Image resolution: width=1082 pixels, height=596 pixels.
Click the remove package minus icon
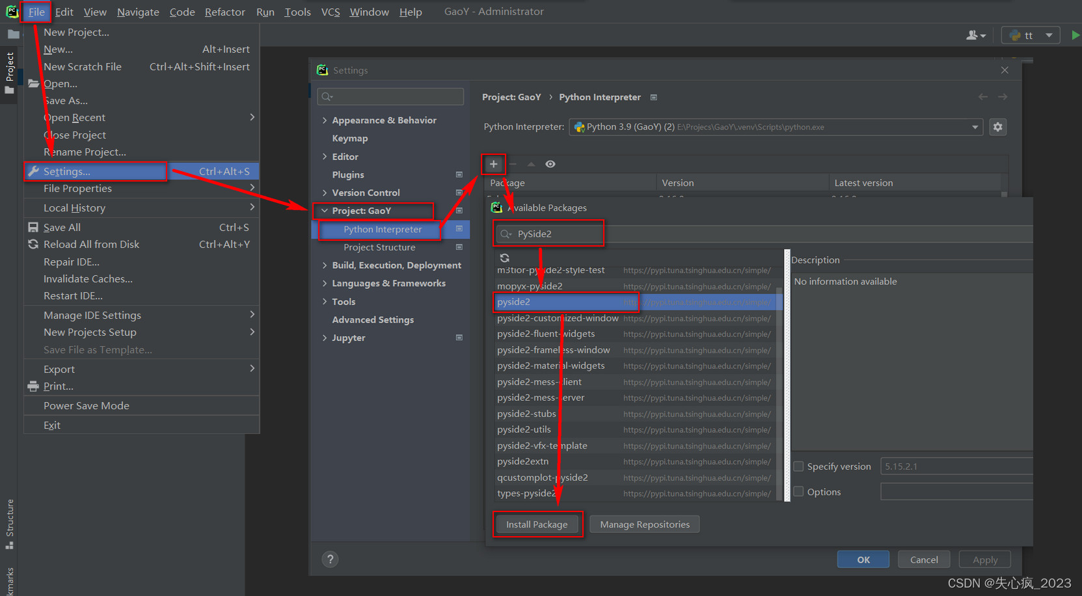(513, 164)
